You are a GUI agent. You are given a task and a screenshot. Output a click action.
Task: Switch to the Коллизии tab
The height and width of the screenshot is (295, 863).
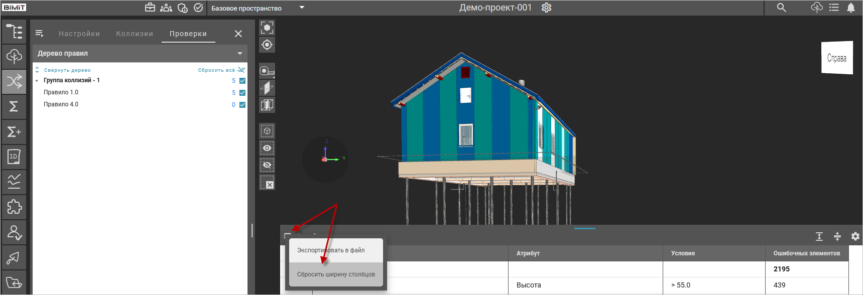pyautogui.click(x=135, y=34)
